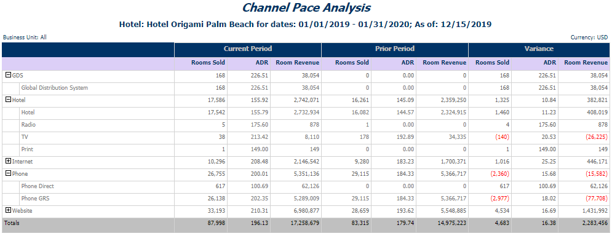Select the Phone GRS row

(x=306, y=198)
